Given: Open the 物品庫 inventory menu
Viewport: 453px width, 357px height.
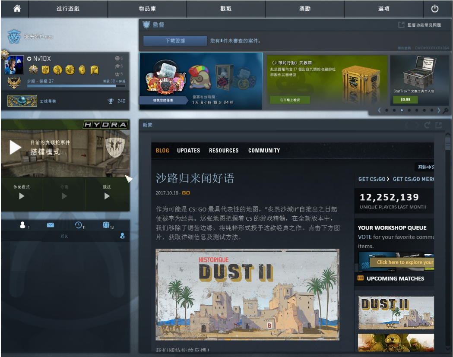Looking at the screenshot, I should coord(147,9).
